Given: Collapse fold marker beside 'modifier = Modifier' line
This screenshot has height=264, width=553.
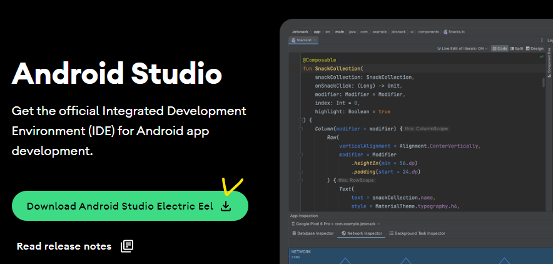Looking at the screenshot, I should [300, 155].
